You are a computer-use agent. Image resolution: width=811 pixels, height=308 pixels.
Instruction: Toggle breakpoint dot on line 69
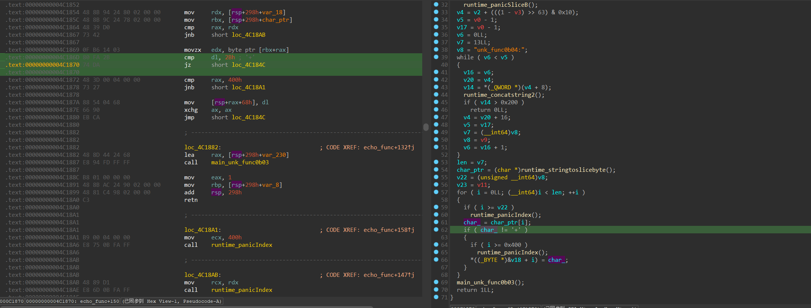click(436, 282)
